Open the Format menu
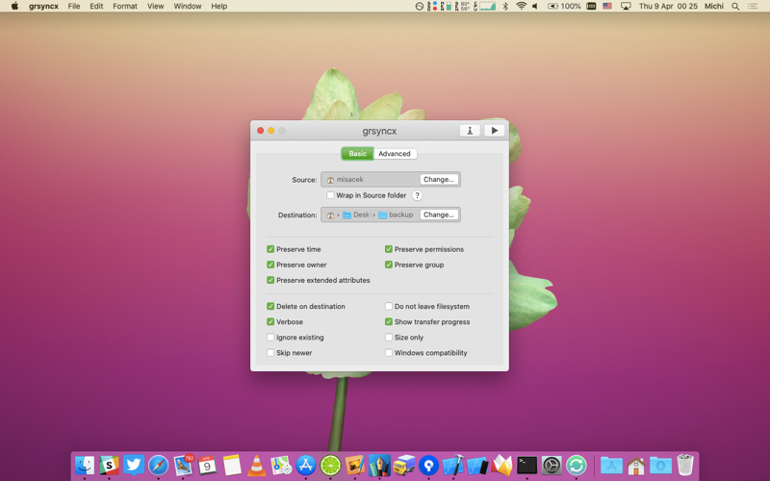The width and height of the screenshot is (770, 481). (x=124, y=6)
